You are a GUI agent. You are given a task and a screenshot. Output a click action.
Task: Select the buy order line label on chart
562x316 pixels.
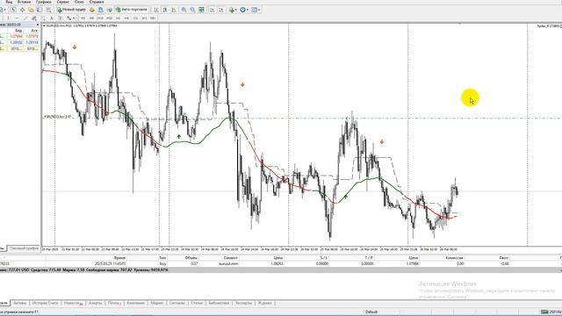pos(57,117)
